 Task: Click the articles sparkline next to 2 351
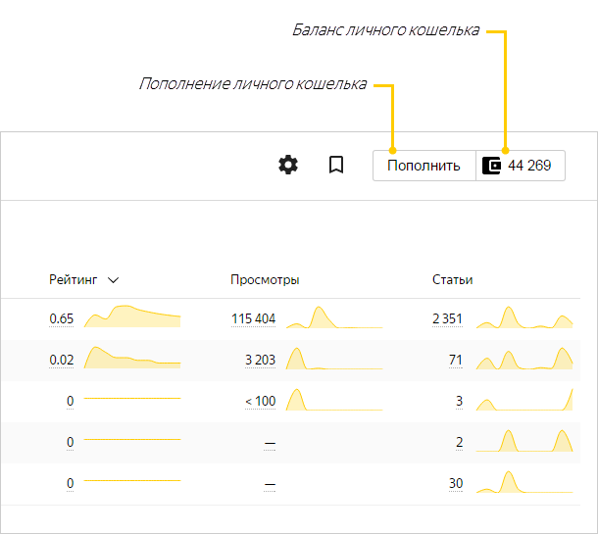[524, 317]
